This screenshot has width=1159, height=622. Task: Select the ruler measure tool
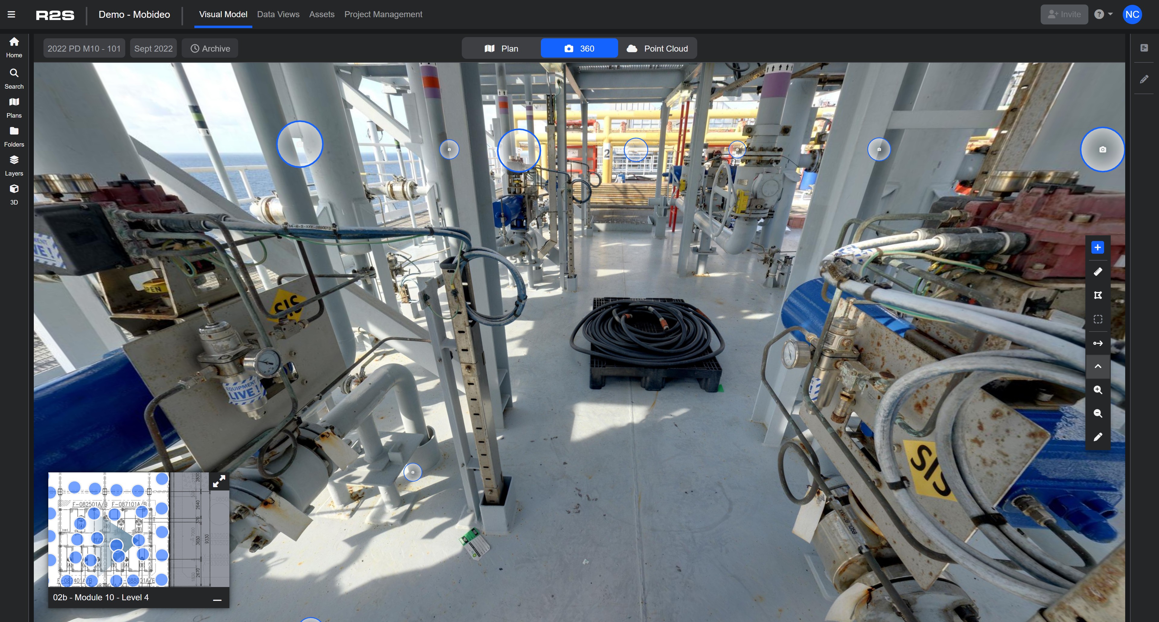click(x=1098, y=272)
